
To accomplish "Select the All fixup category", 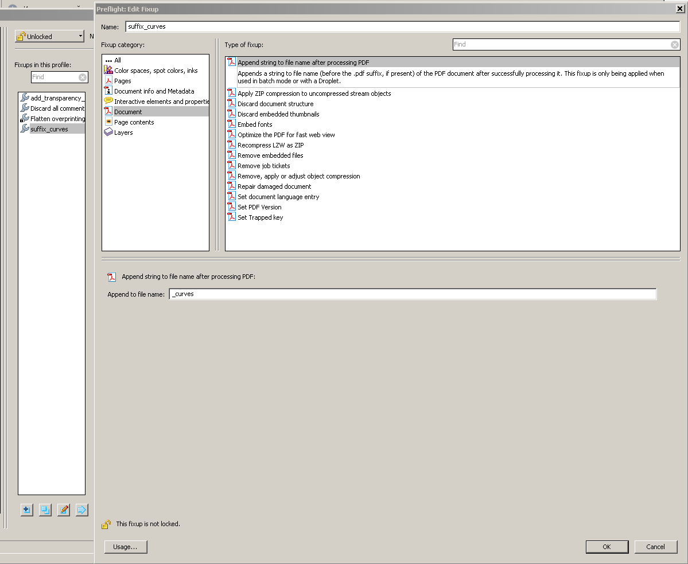I will [156, 60].
